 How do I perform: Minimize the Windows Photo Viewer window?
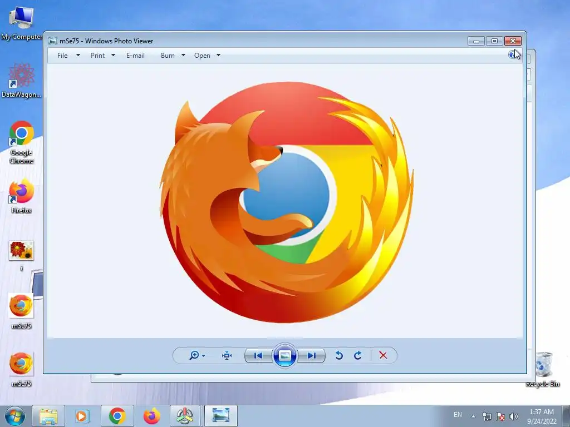pos(476,41)
